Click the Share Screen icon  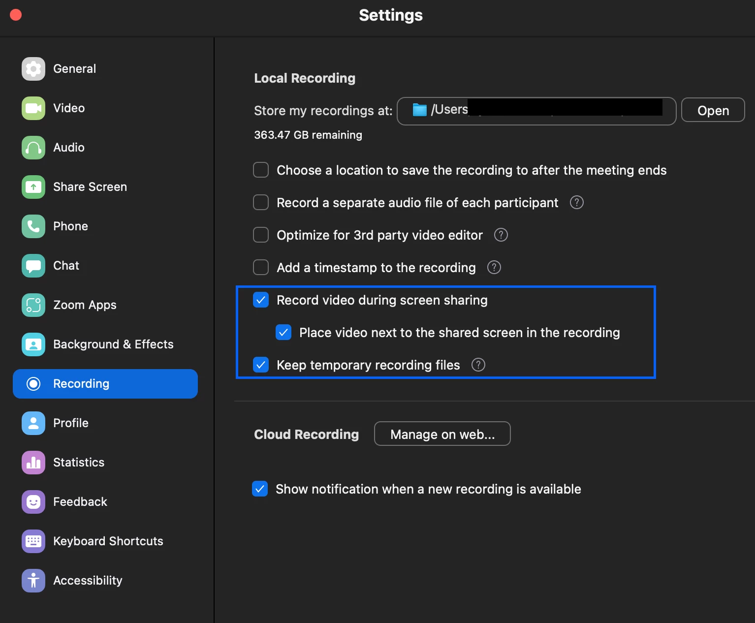click(x=33, y=187)
